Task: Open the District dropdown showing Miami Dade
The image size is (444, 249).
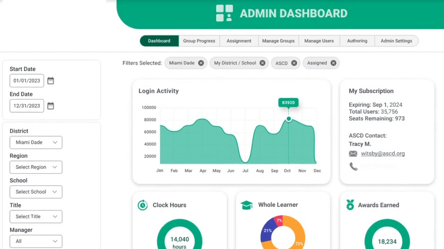Action: click(36, 142)
